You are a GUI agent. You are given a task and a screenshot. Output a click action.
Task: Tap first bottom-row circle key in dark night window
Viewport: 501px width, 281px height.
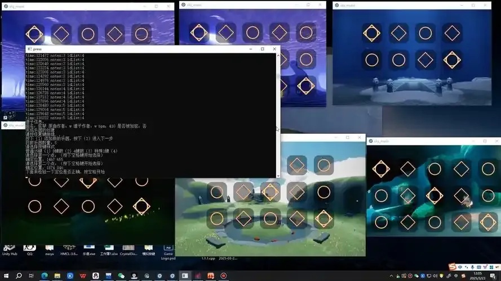coord(34,206)
